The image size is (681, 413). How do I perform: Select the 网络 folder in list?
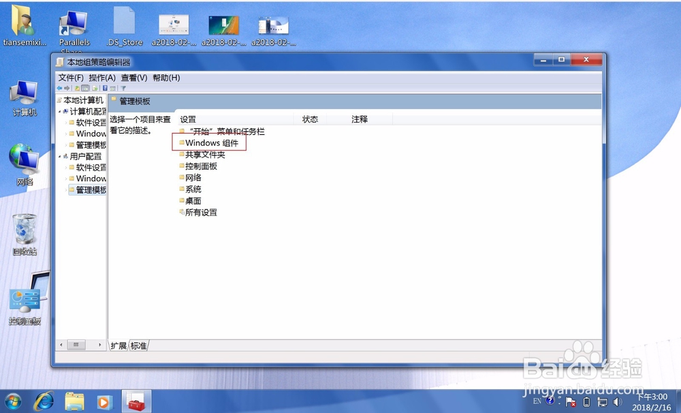[191, 177]
